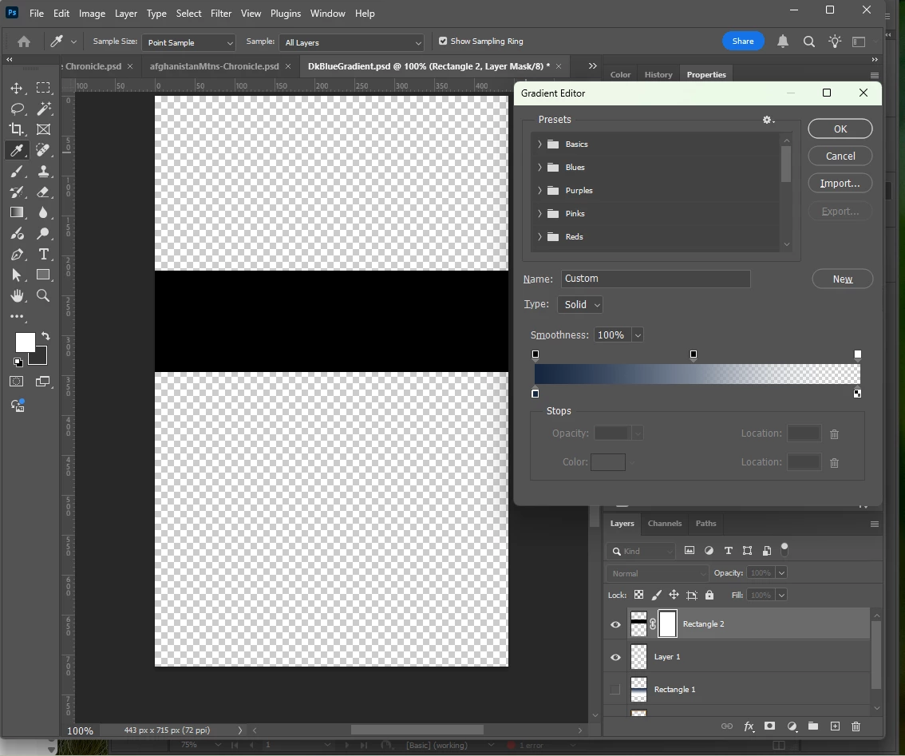
Task: Switch to the Channels tab
Action: click(x=664, y=523)
